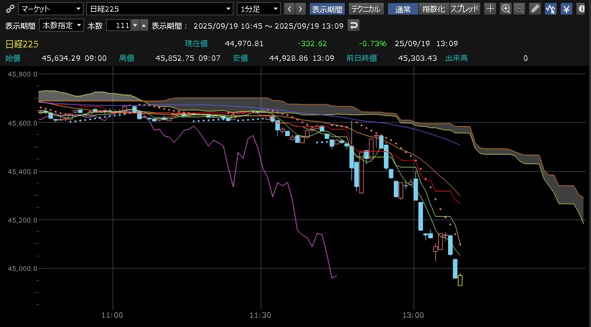
Task: Click the percent change -0.73%
Action: tap(372, 44)
